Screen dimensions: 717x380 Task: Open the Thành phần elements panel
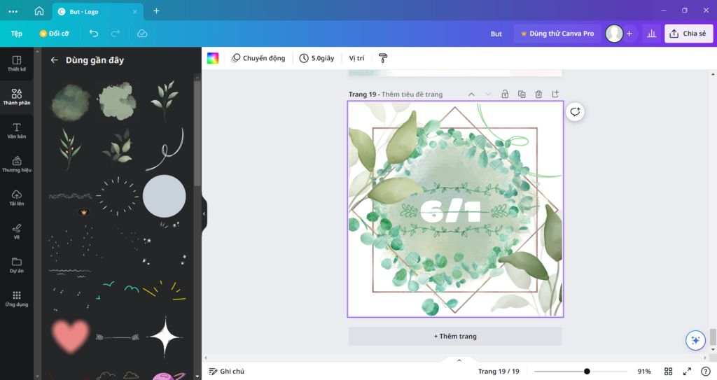pyautogui.click(x=17, y=97)
